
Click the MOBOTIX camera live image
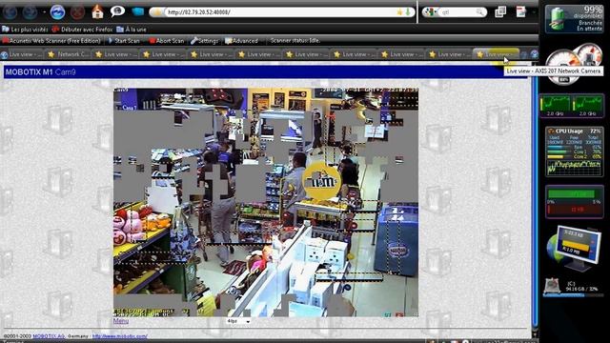click(x=266, y=202)
